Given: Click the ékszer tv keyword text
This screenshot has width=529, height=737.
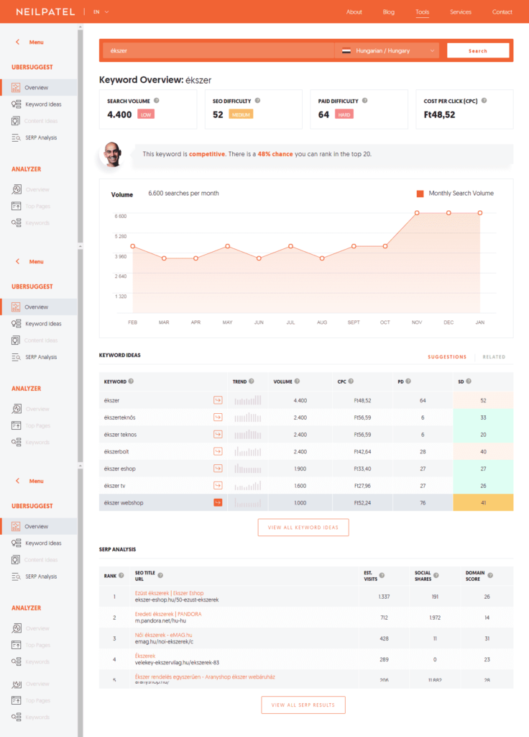Looking at the screenshot, I should tap(114, 486).
